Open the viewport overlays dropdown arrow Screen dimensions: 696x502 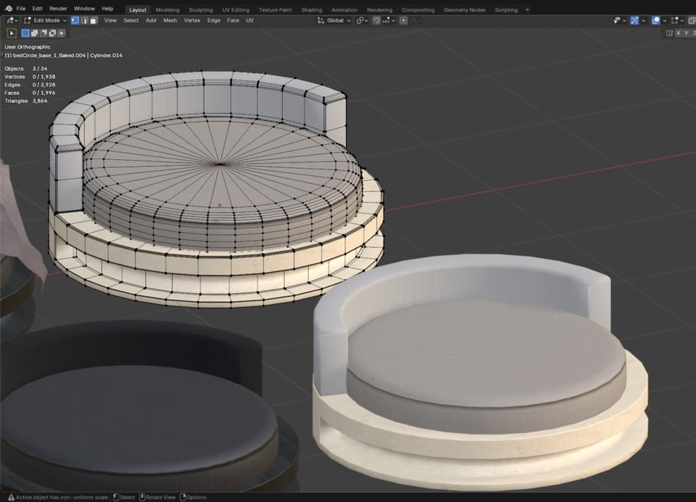(x=665, y=20)
